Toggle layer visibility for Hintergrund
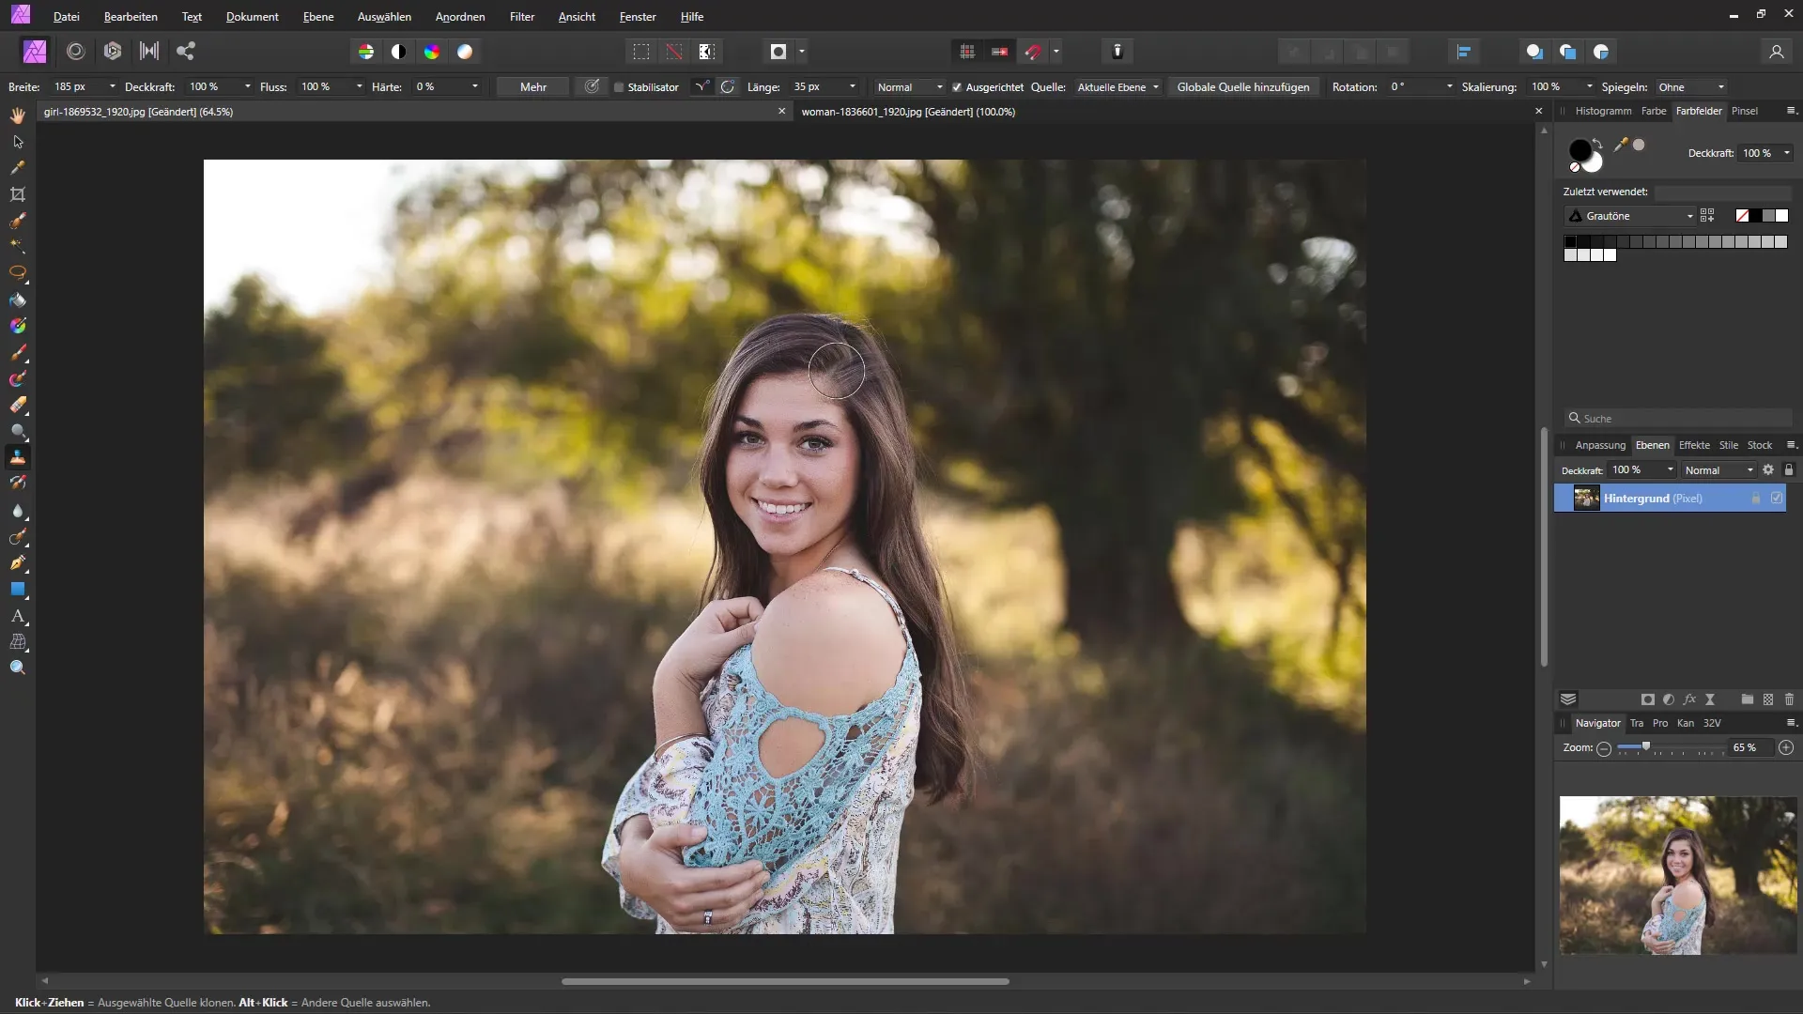 (x=1779, y=497)
